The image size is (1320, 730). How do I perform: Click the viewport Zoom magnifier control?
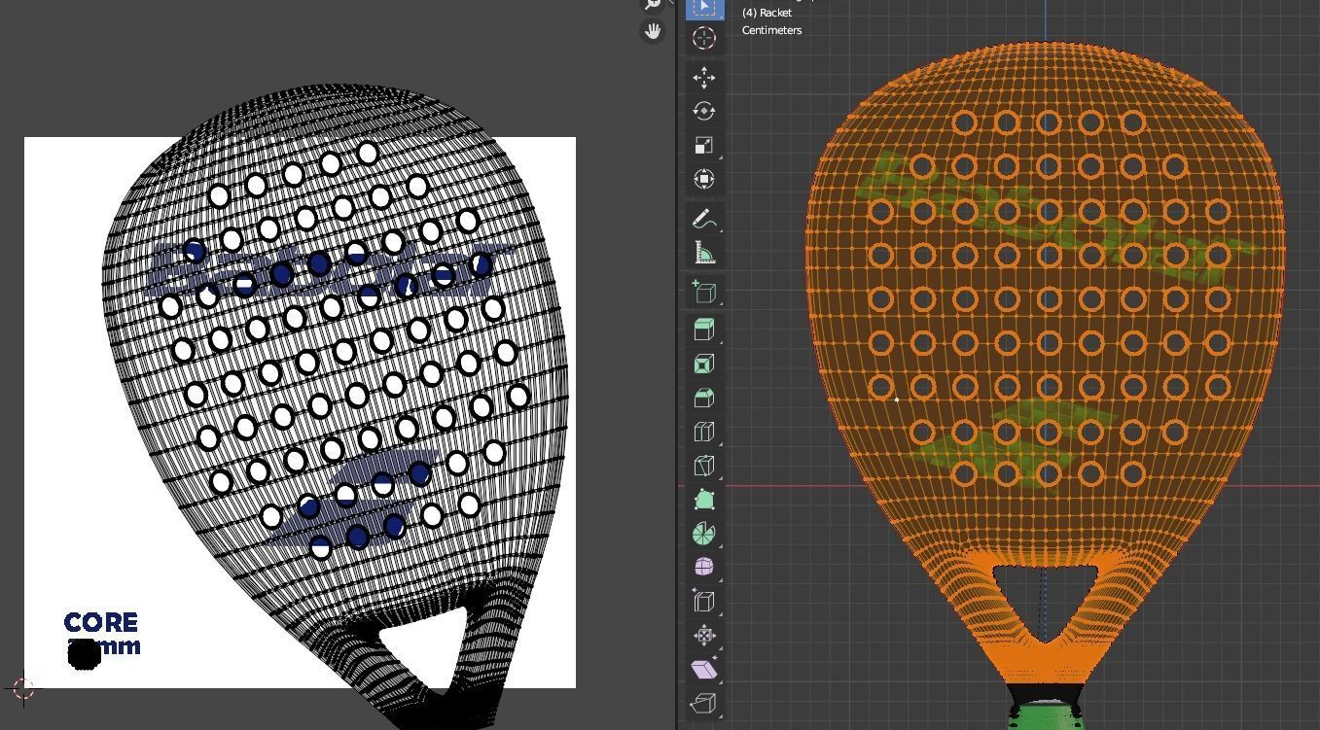(653, 5)
